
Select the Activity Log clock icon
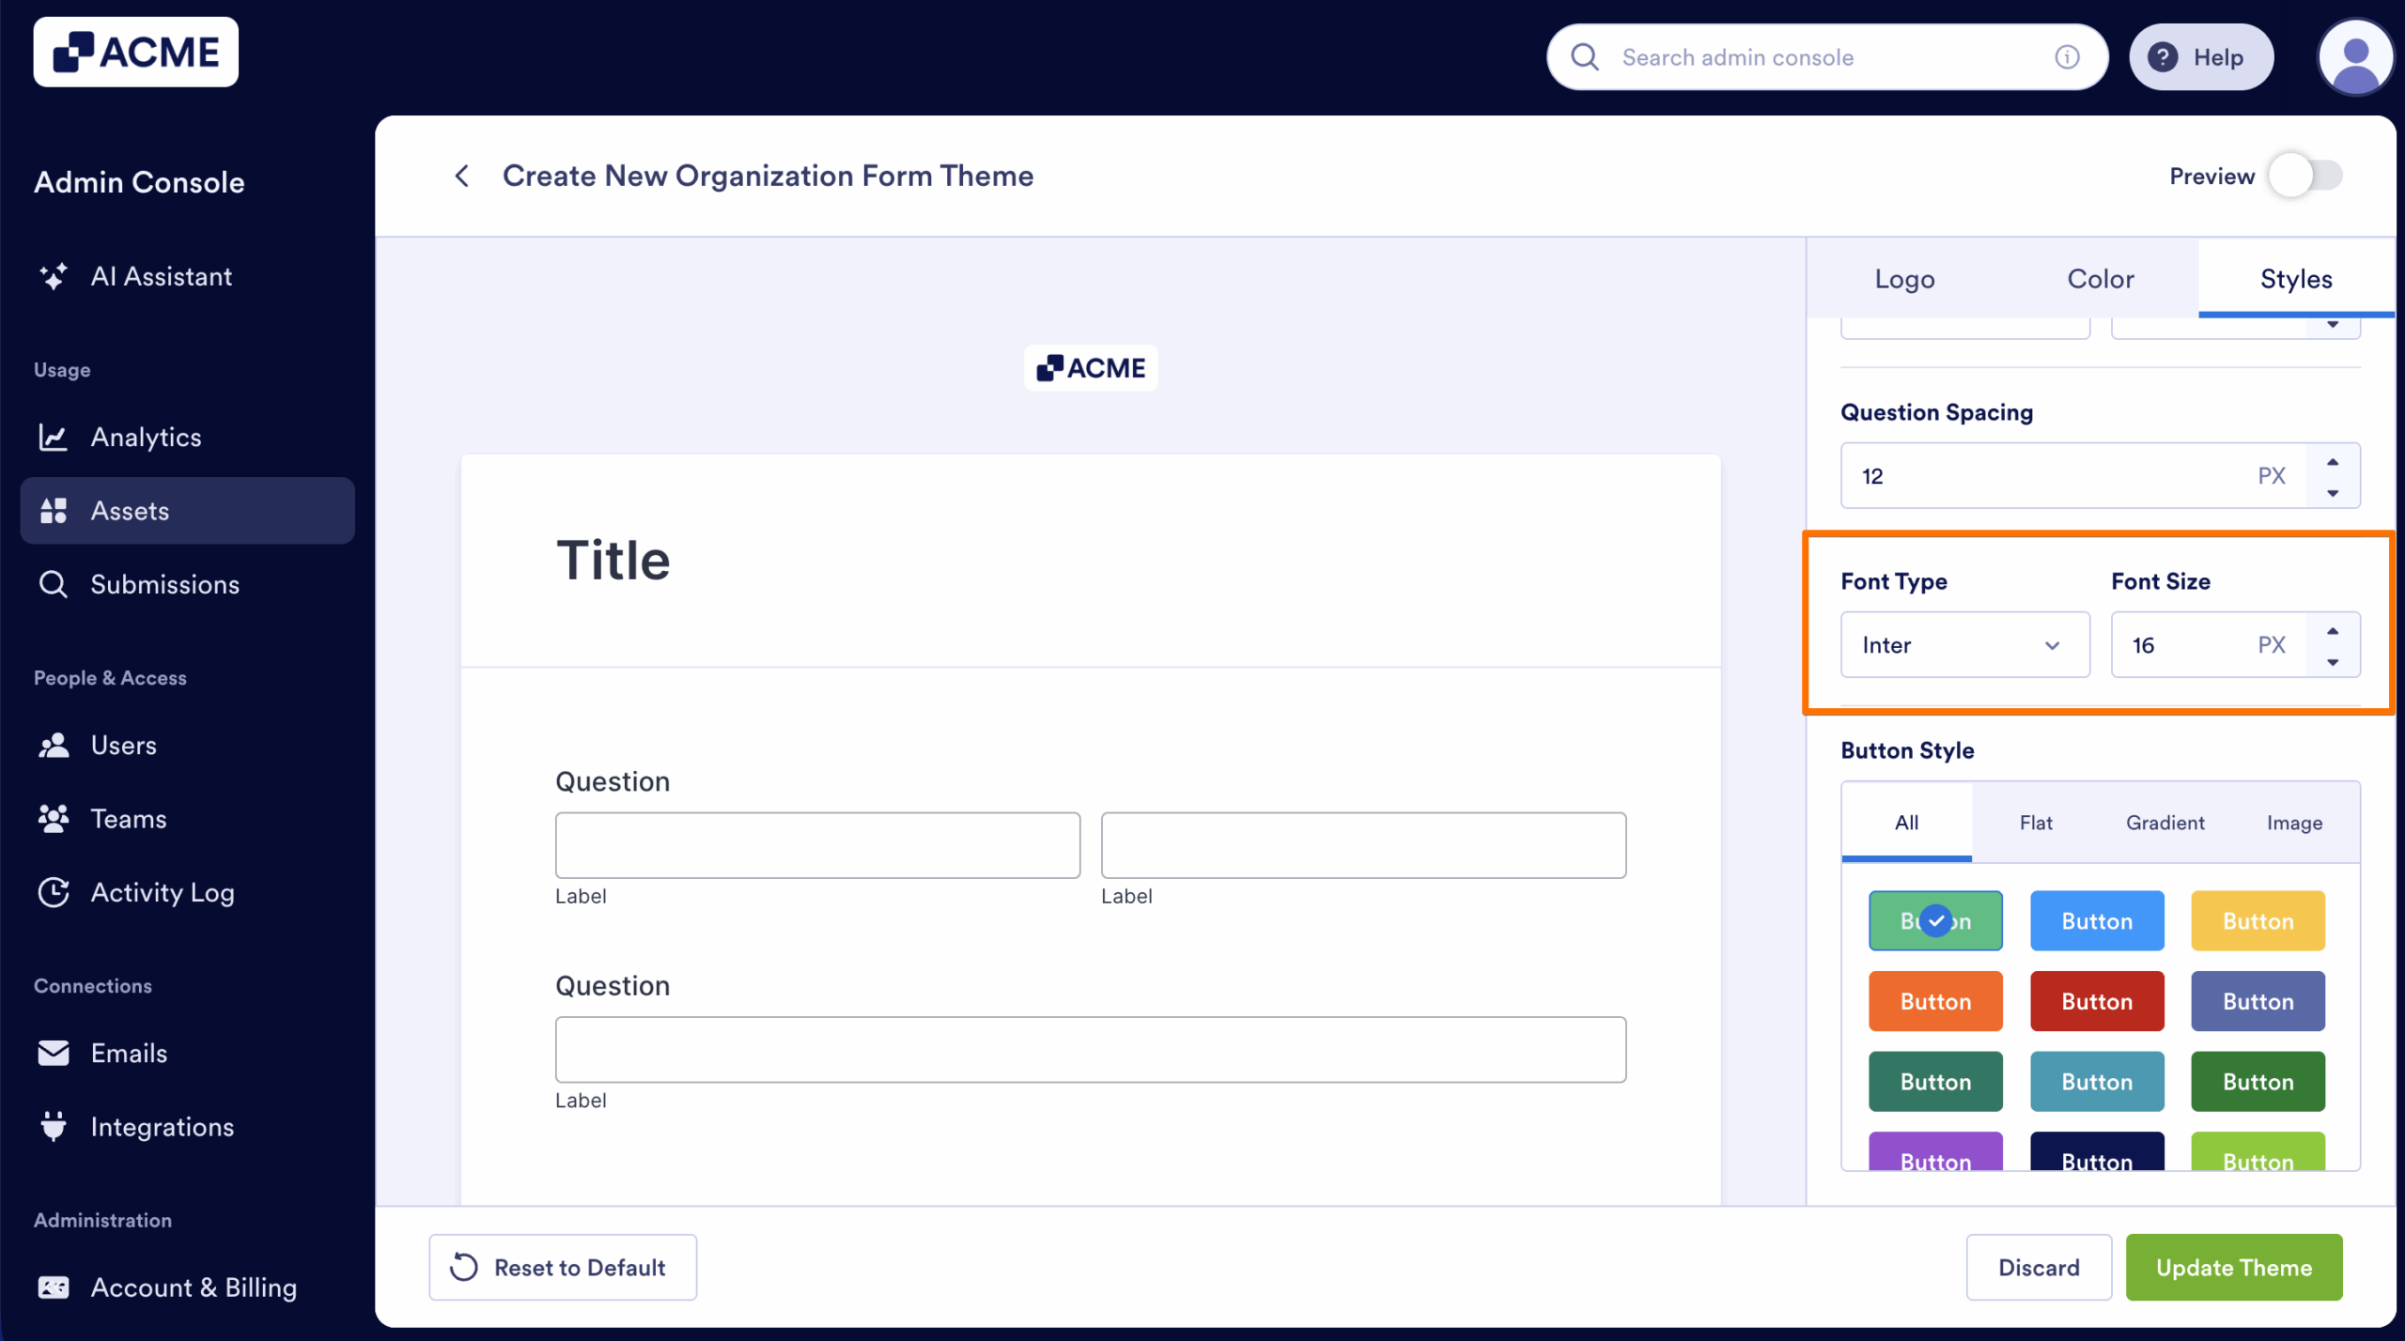(x=54, y=892)
